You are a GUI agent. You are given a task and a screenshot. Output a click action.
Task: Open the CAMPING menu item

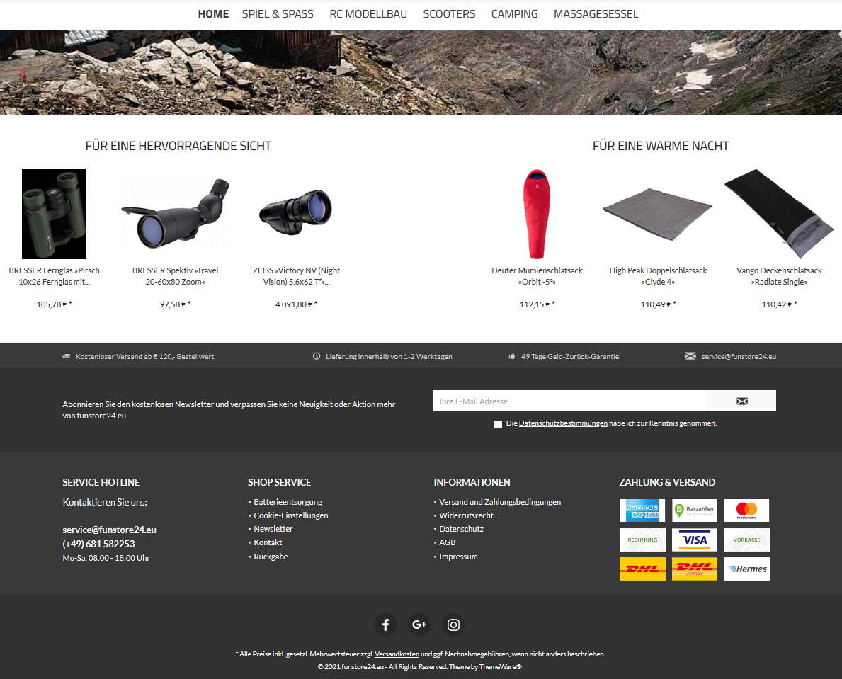514,14
